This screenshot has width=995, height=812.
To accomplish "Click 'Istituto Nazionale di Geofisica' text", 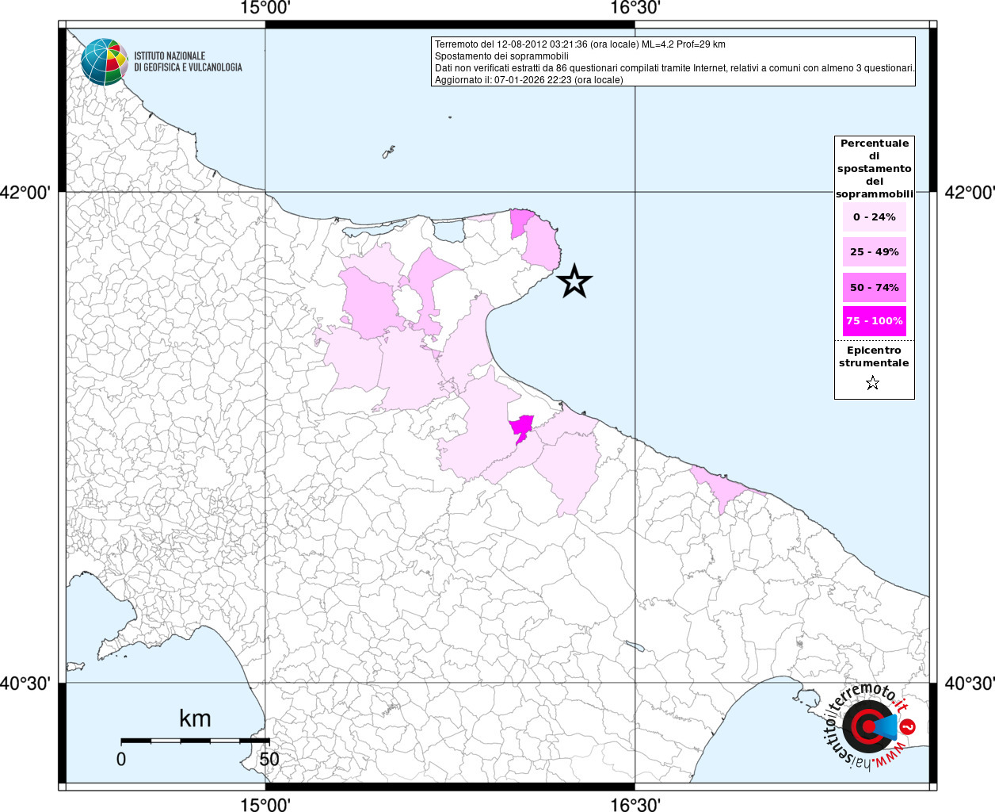I will 188,62.
